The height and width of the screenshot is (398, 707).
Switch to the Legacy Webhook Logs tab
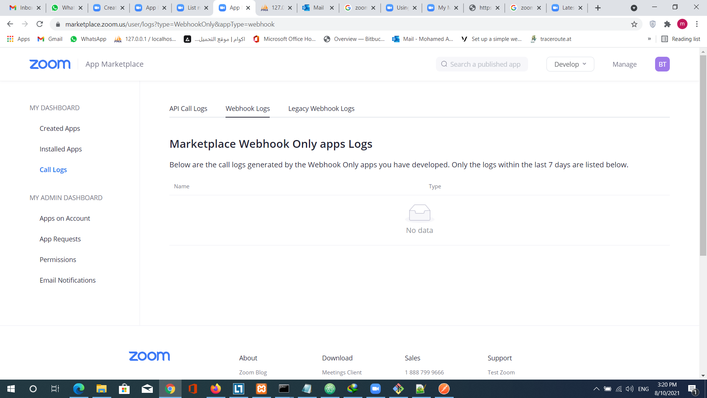point(321,108)
